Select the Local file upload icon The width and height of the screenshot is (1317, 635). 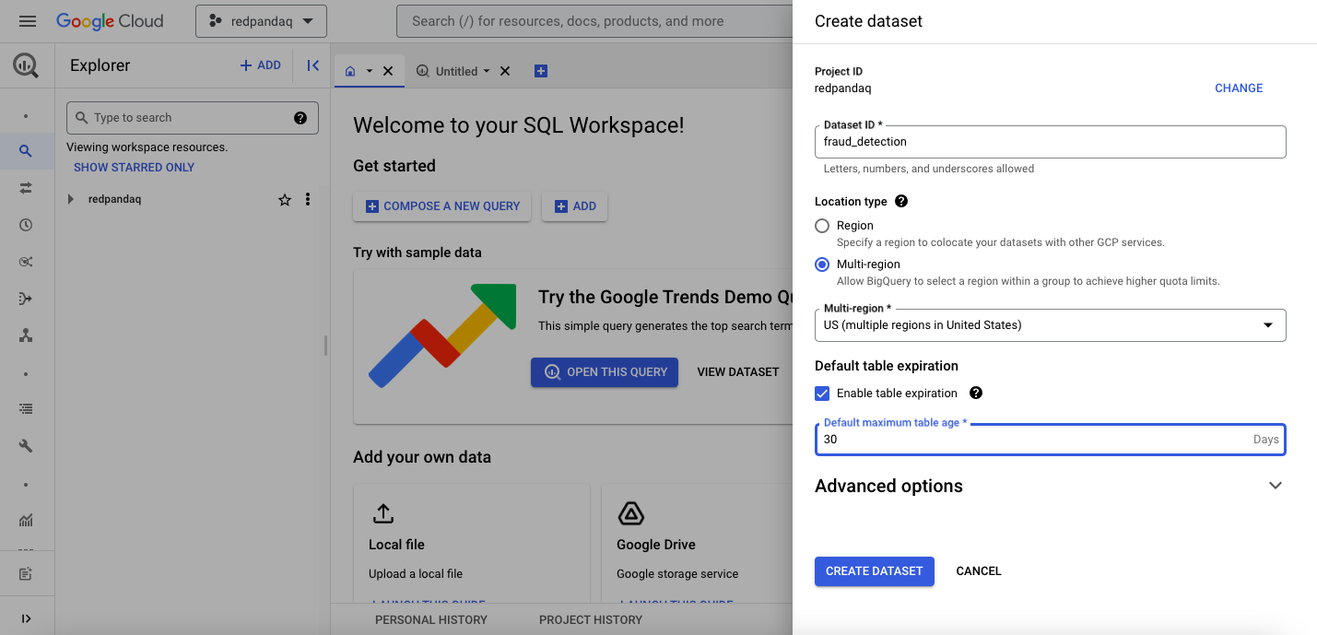(382, 513)
